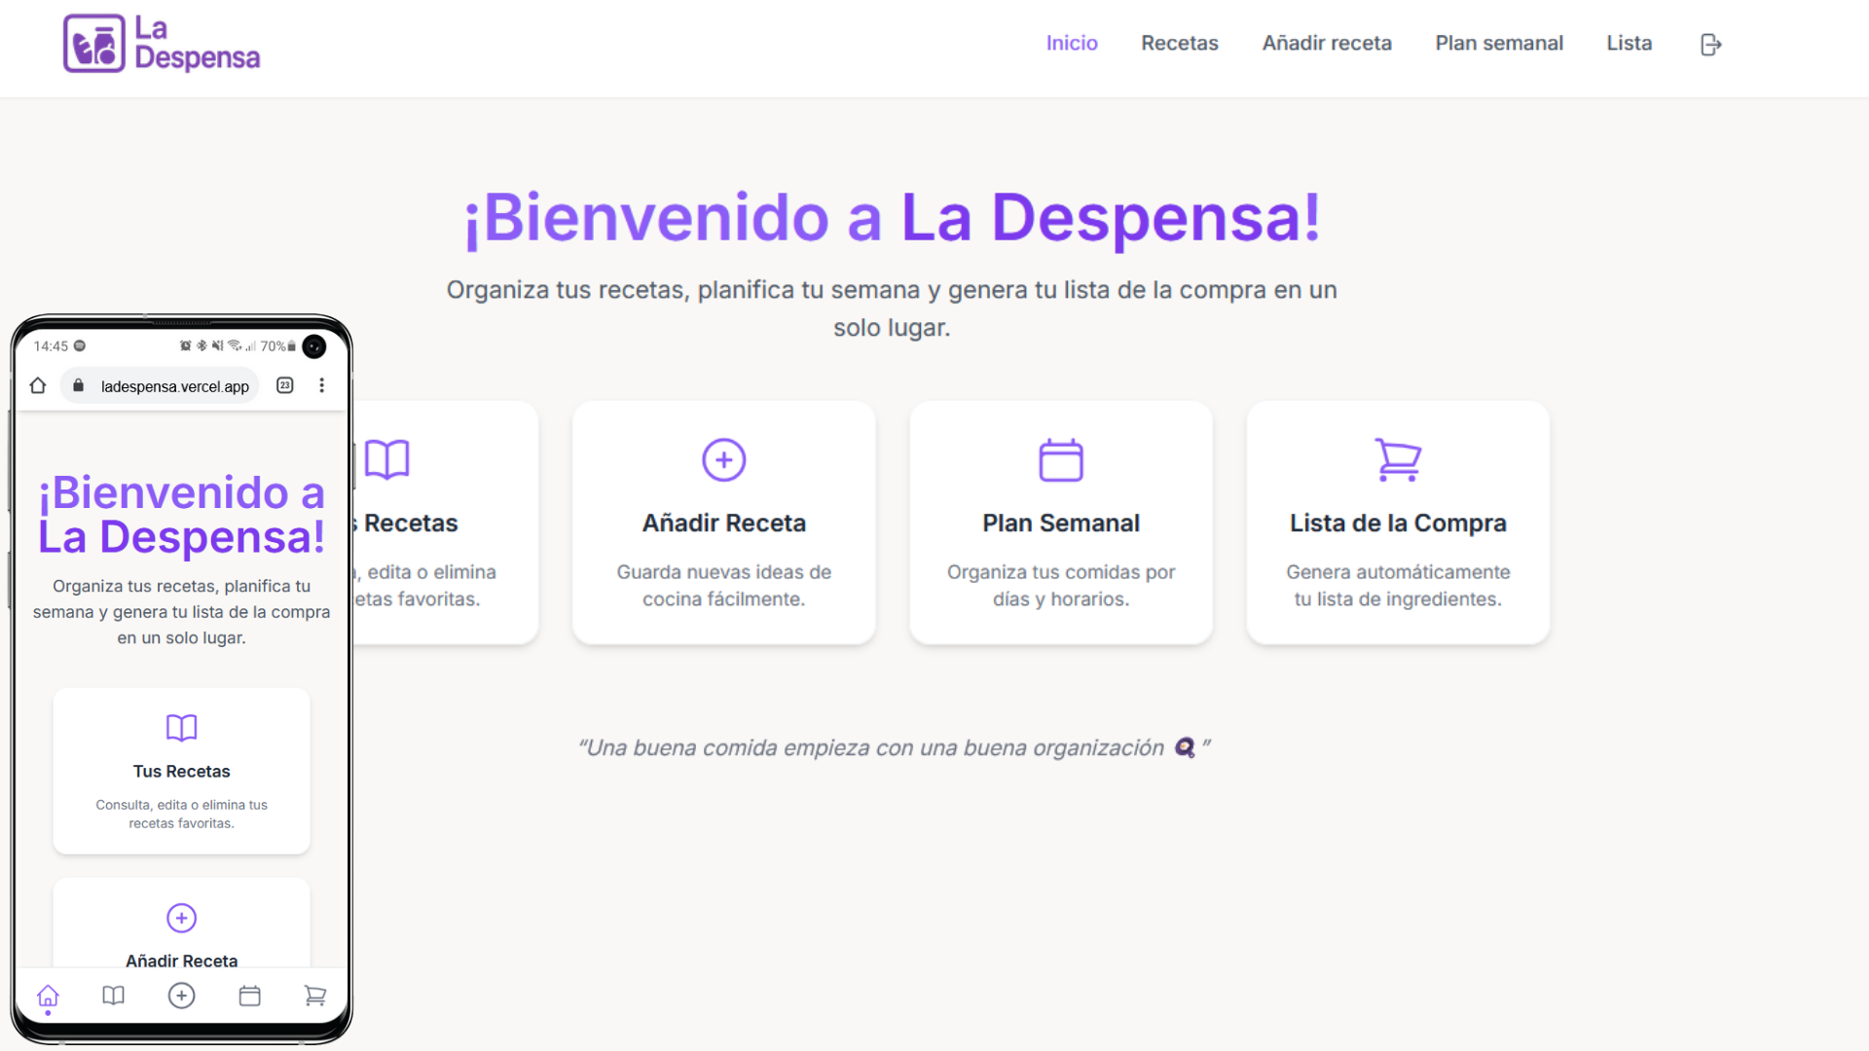The image size is (1869, 1051).
Task: Click the cart icon on Lista de la Compra card
Action: click(1398, 459)
